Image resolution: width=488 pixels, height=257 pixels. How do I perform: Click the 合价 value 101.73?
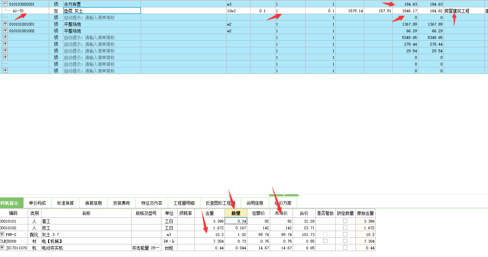click(304, 235)
